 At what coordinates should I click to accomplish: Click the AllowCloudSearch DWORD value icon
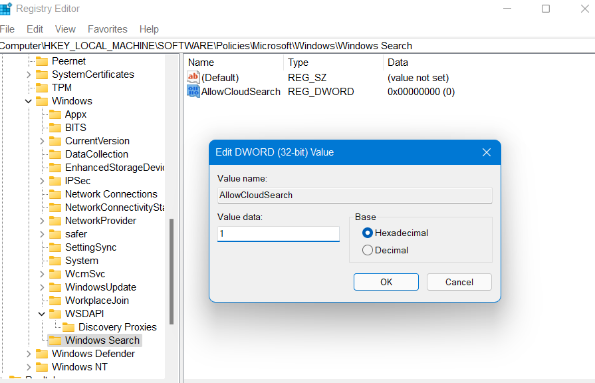coord(193,92)
